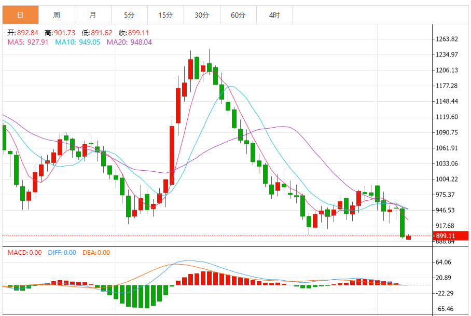
Task: Click the 1004.22 price axis label
Action: 447,180
